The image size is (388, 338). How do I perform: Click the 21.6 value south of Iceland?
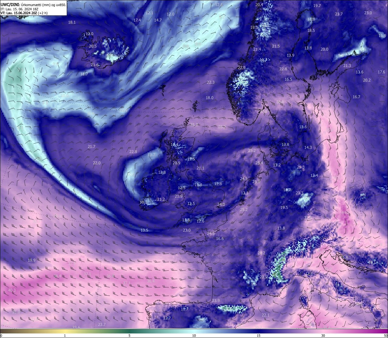click(95, 65)
